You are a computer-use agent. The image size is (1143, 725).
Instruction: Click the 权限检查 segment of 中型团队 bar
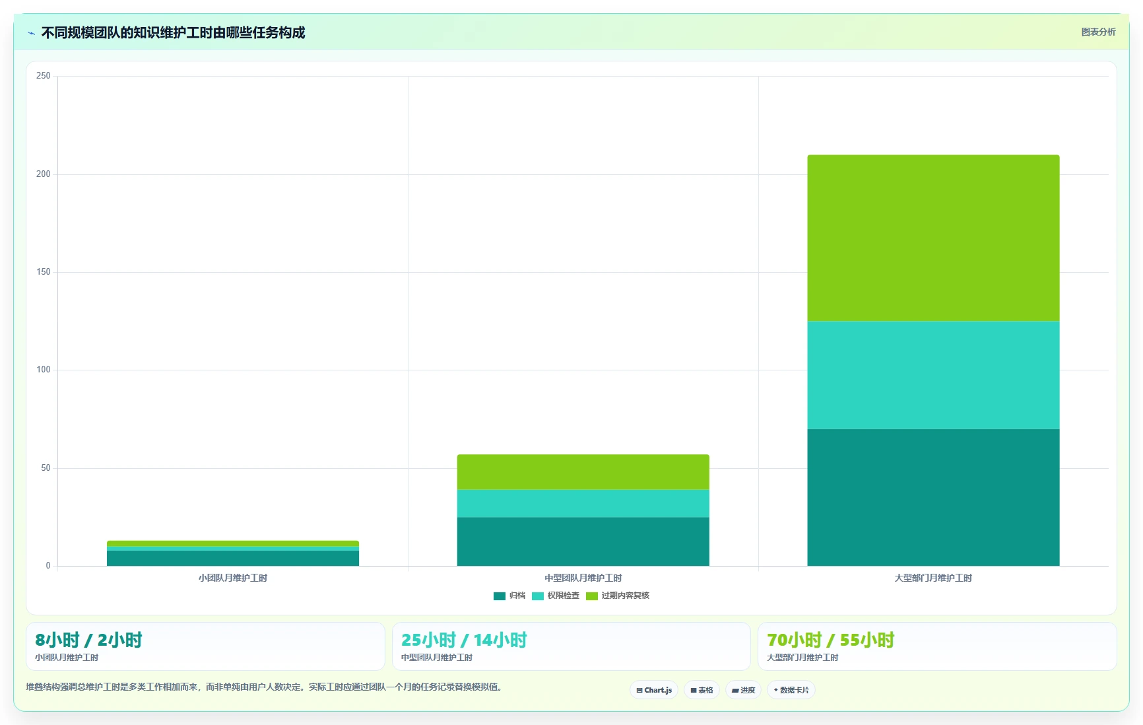583,503
